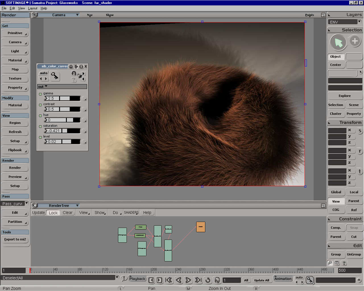Viewport: 364px width, 291px height.
Task: Toggle the saturation animation marker
Action: (40, 126)
